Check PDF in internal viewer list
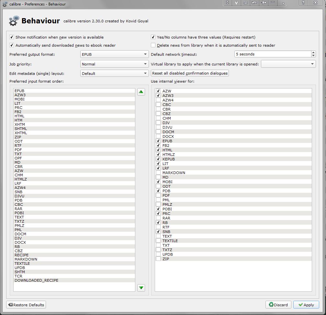The height and width of the screenshot is (315, 326). 158,195
